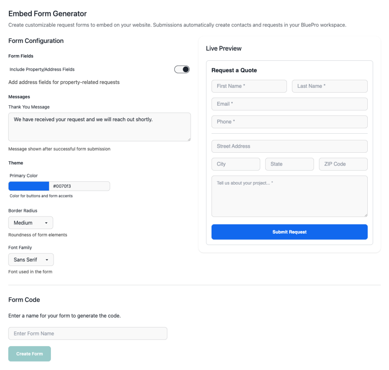The width and height of the screenshot is (389, 370).
Task: Focus the Last Name preview field
Action: point(330,86)
